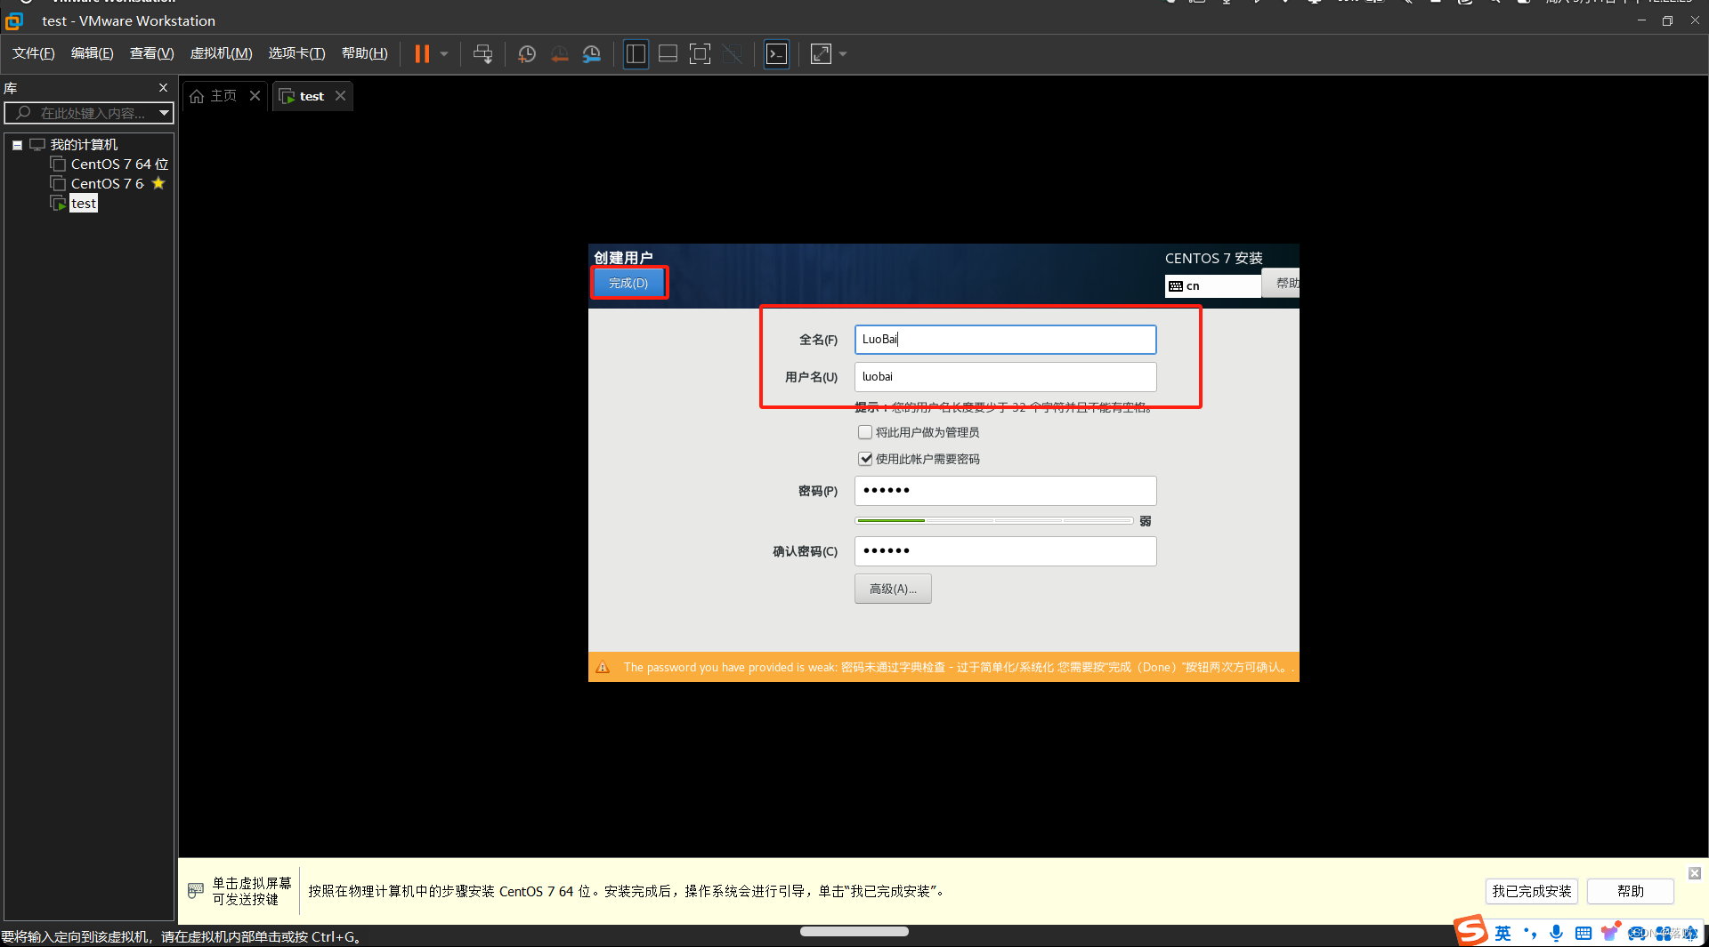Click the 确认密码(C) field
Screen dimensions: 1709x947
point(1005,550)
